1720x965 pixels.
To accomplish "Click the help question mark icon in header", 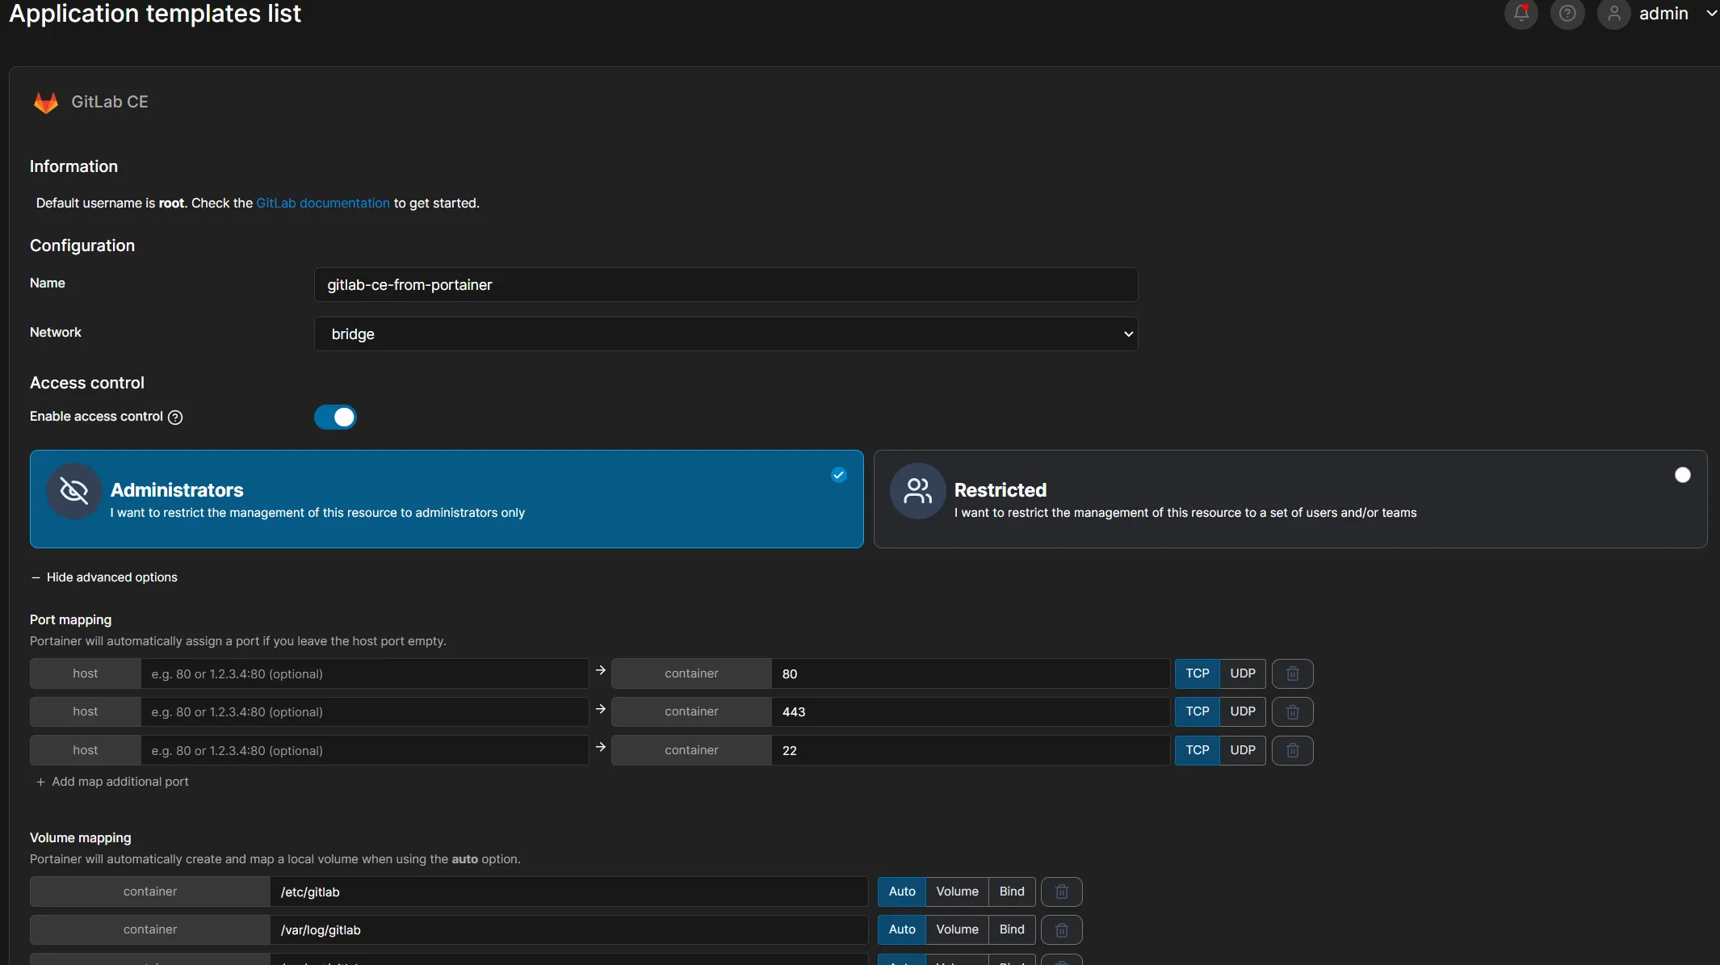I will point(1567,13).
